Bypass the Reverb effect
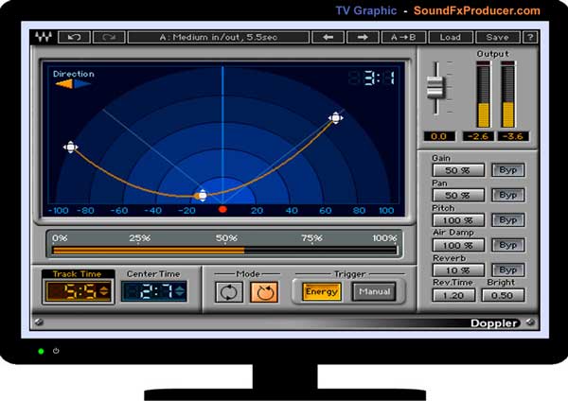 507,270
